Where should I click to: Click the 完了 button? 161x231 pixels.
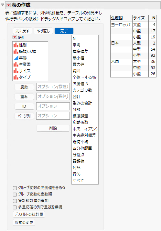pos(64,31)
